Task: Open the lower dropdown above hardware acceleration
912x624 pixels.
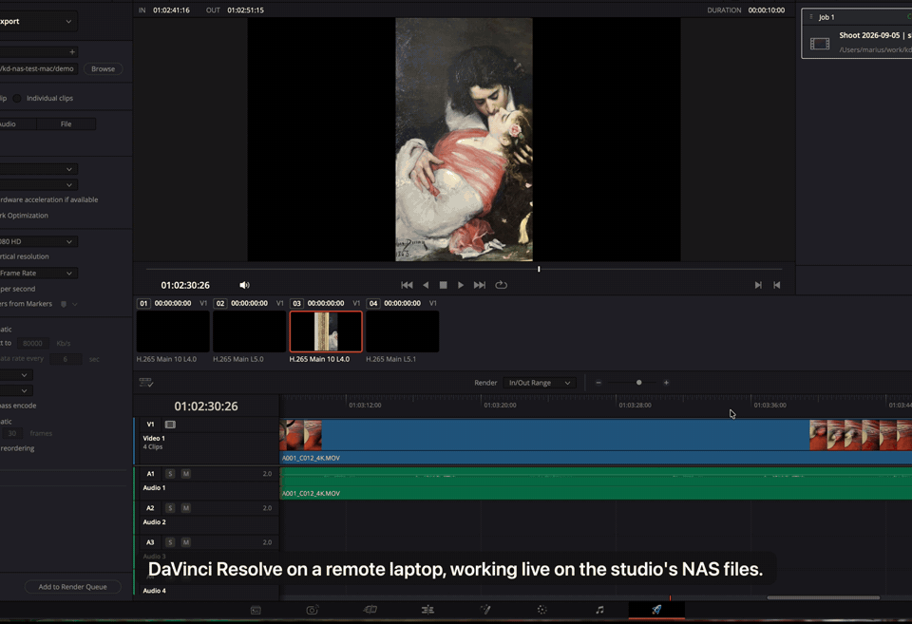Action: pyautogui.click(x=37, y=185)
